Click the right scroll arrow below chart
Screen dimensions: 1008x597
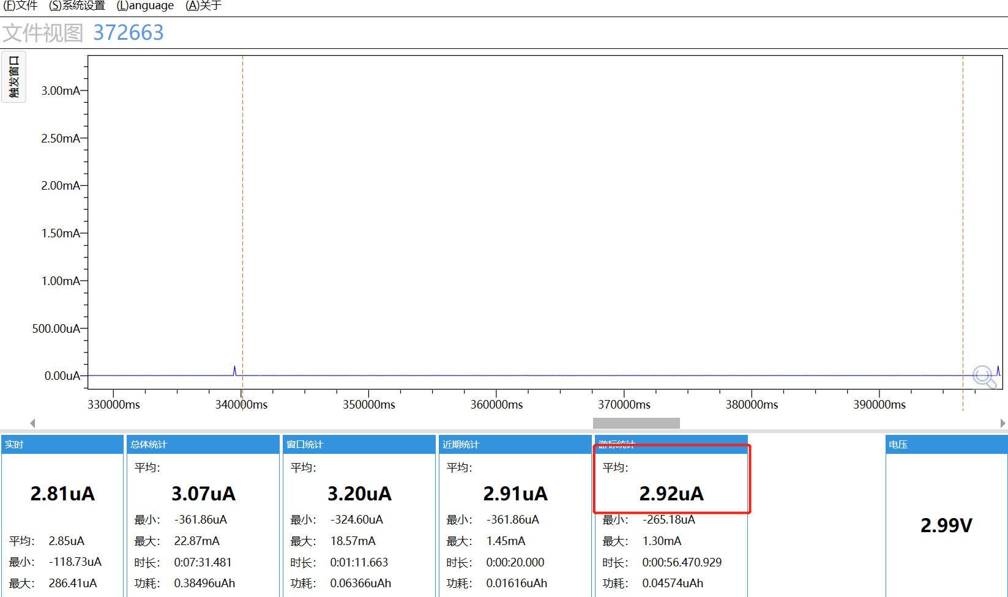1002,423
